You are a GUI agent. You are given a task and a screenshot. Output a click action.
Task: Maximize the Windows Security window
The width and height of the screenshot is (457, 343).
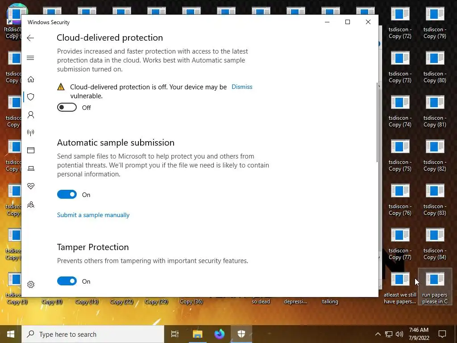[347, 22]
